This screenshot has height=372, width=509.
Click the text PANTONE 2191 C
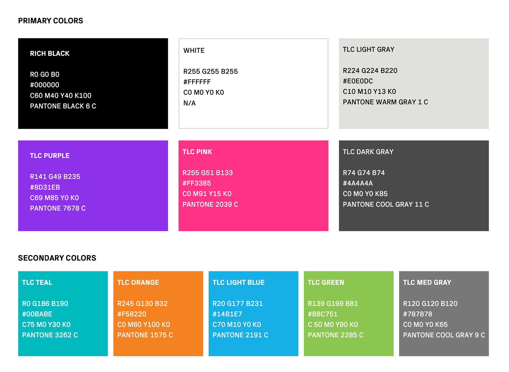point(240,335)
